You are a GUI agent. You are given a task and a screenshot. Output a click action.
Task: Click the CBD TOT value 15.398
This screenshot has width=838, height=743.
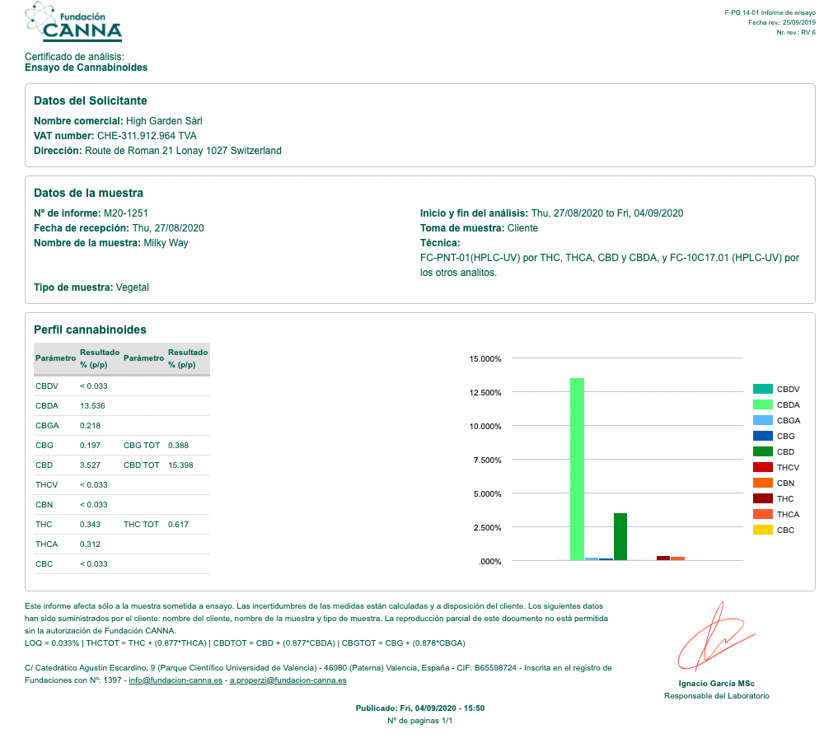point(180,465)
